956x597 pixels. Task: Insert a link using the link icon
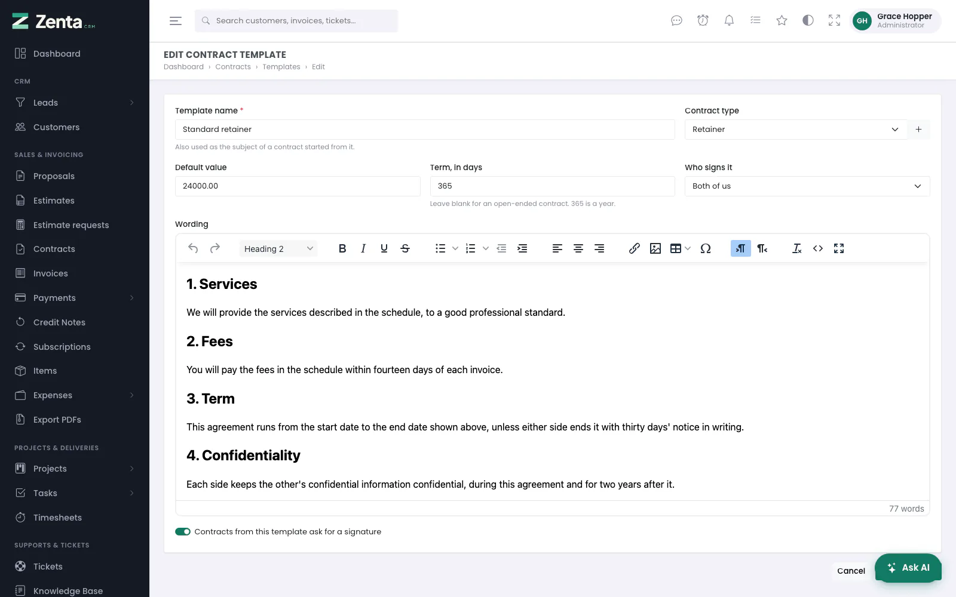point(635,248)
